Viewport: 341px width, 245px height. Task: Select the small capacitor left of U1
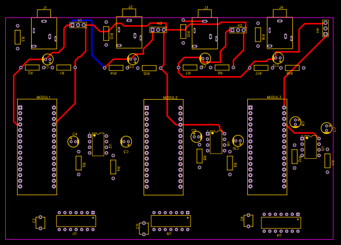click(40, 223)
